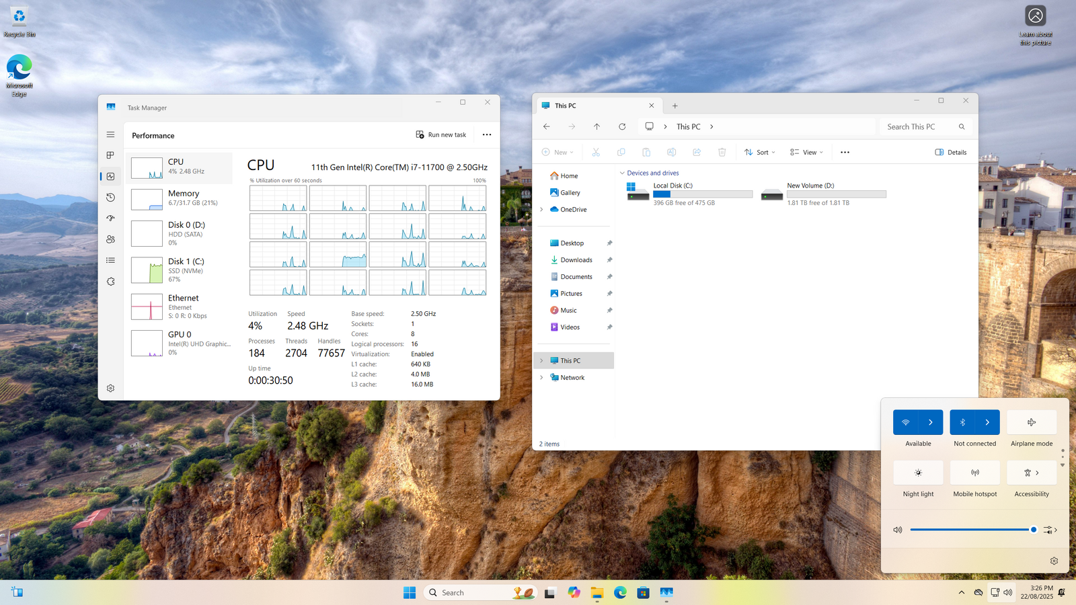Click the Run new task button
This screenshot has height=605, width=1076.
441,135
